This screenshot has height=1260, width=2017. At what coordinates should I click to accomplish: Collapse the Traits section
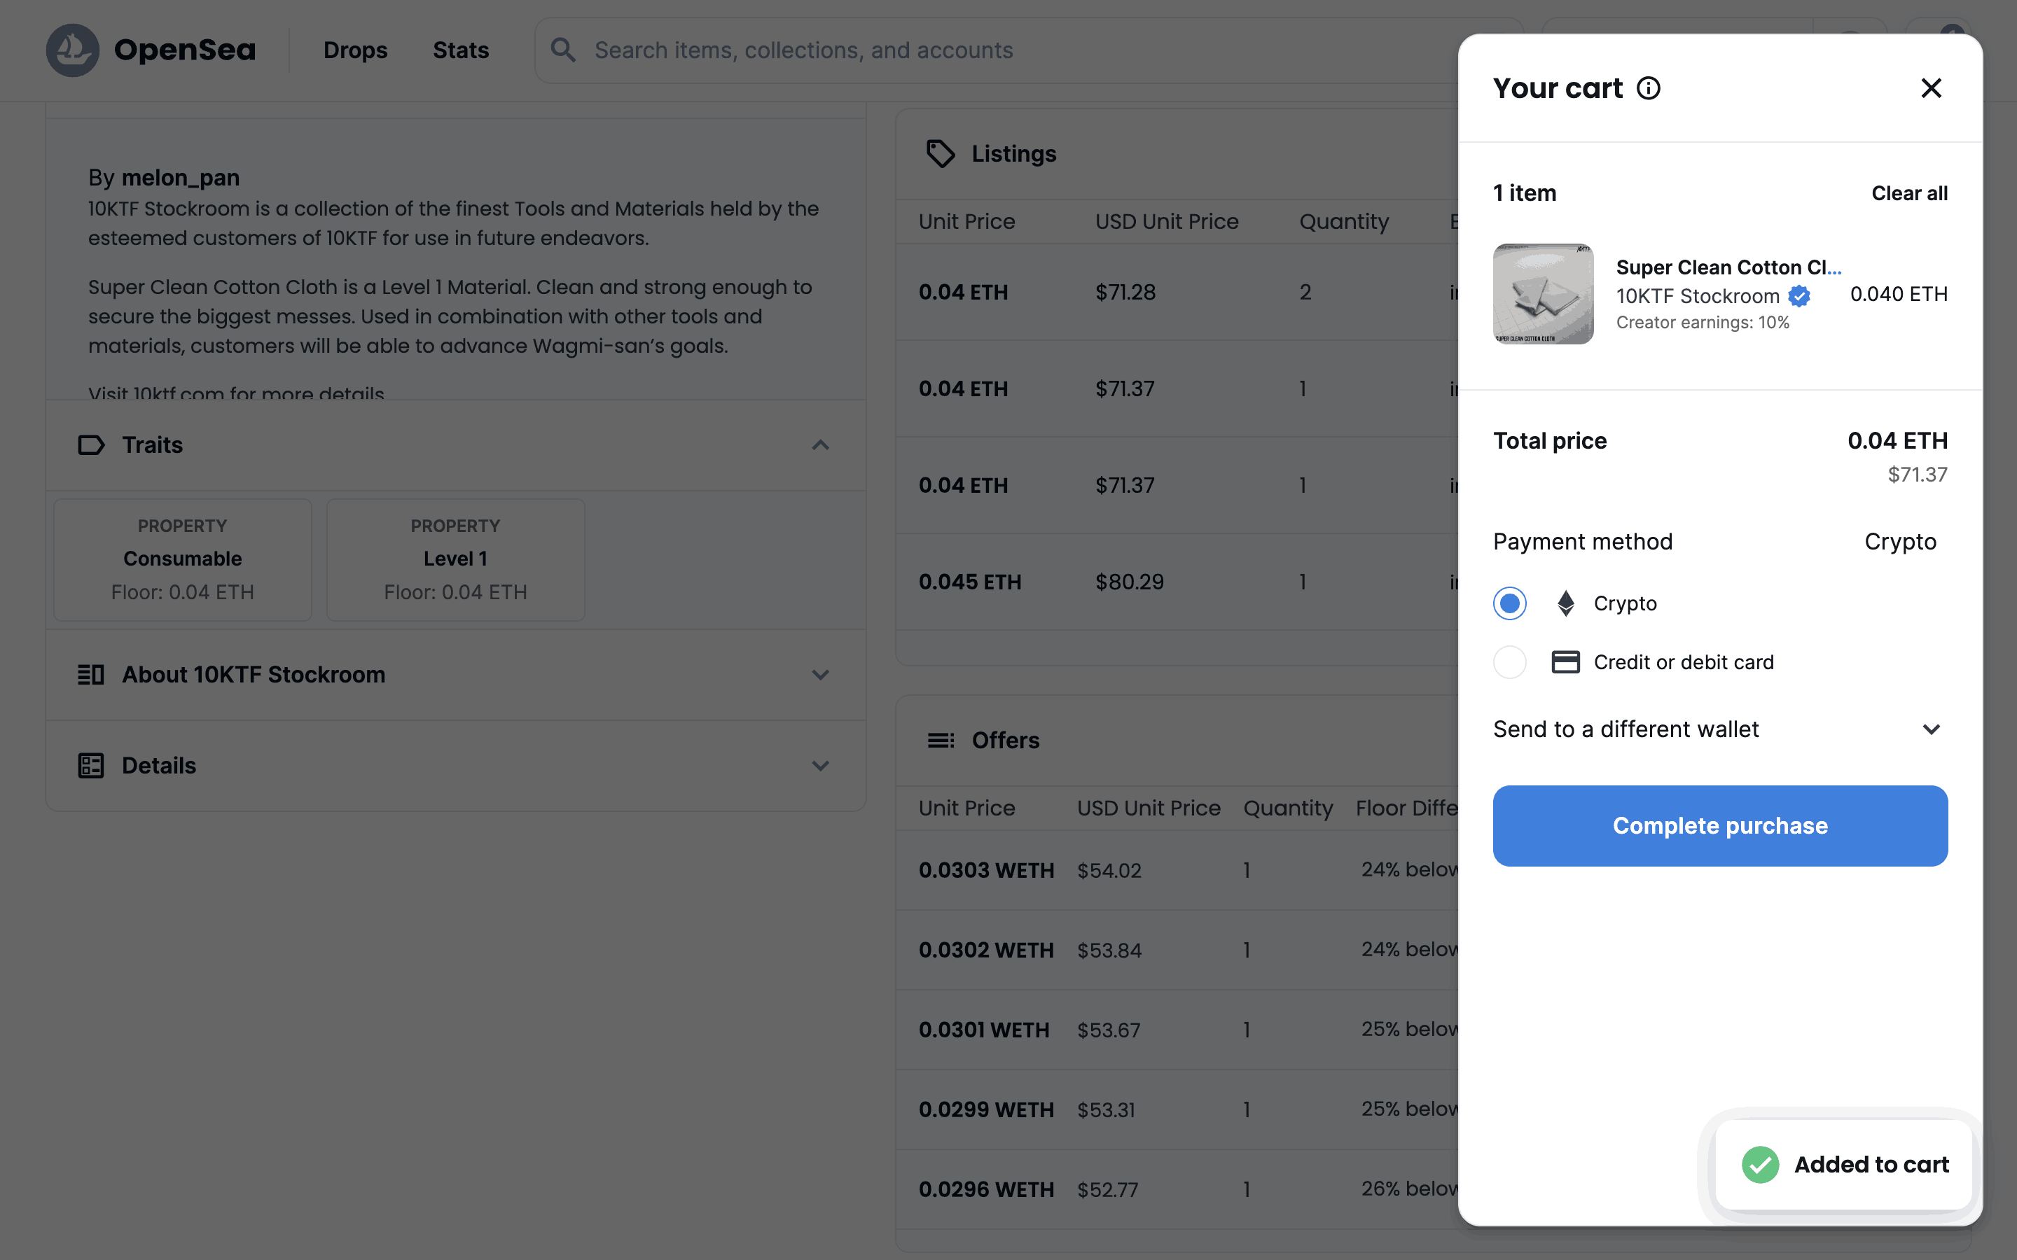(x=820, y=445)
